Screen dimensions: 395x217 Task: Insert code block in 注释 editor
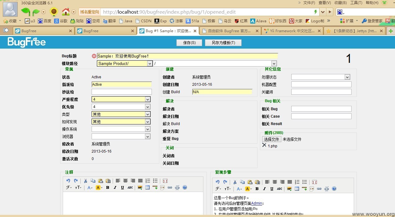[162, 188]
